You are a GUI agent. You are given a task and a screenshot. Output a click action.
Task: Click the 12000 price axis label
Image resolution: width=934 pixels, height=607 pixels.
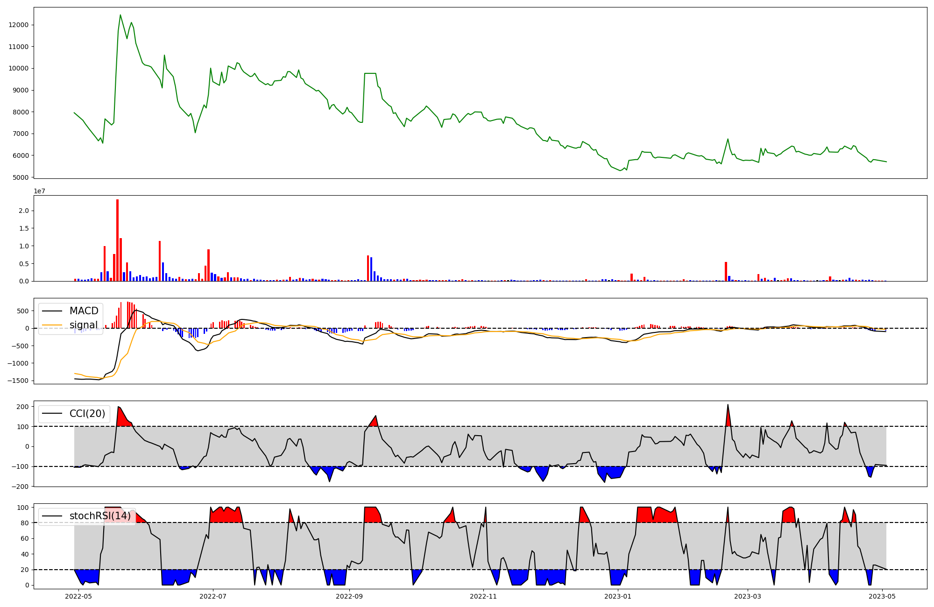(19, 25)
